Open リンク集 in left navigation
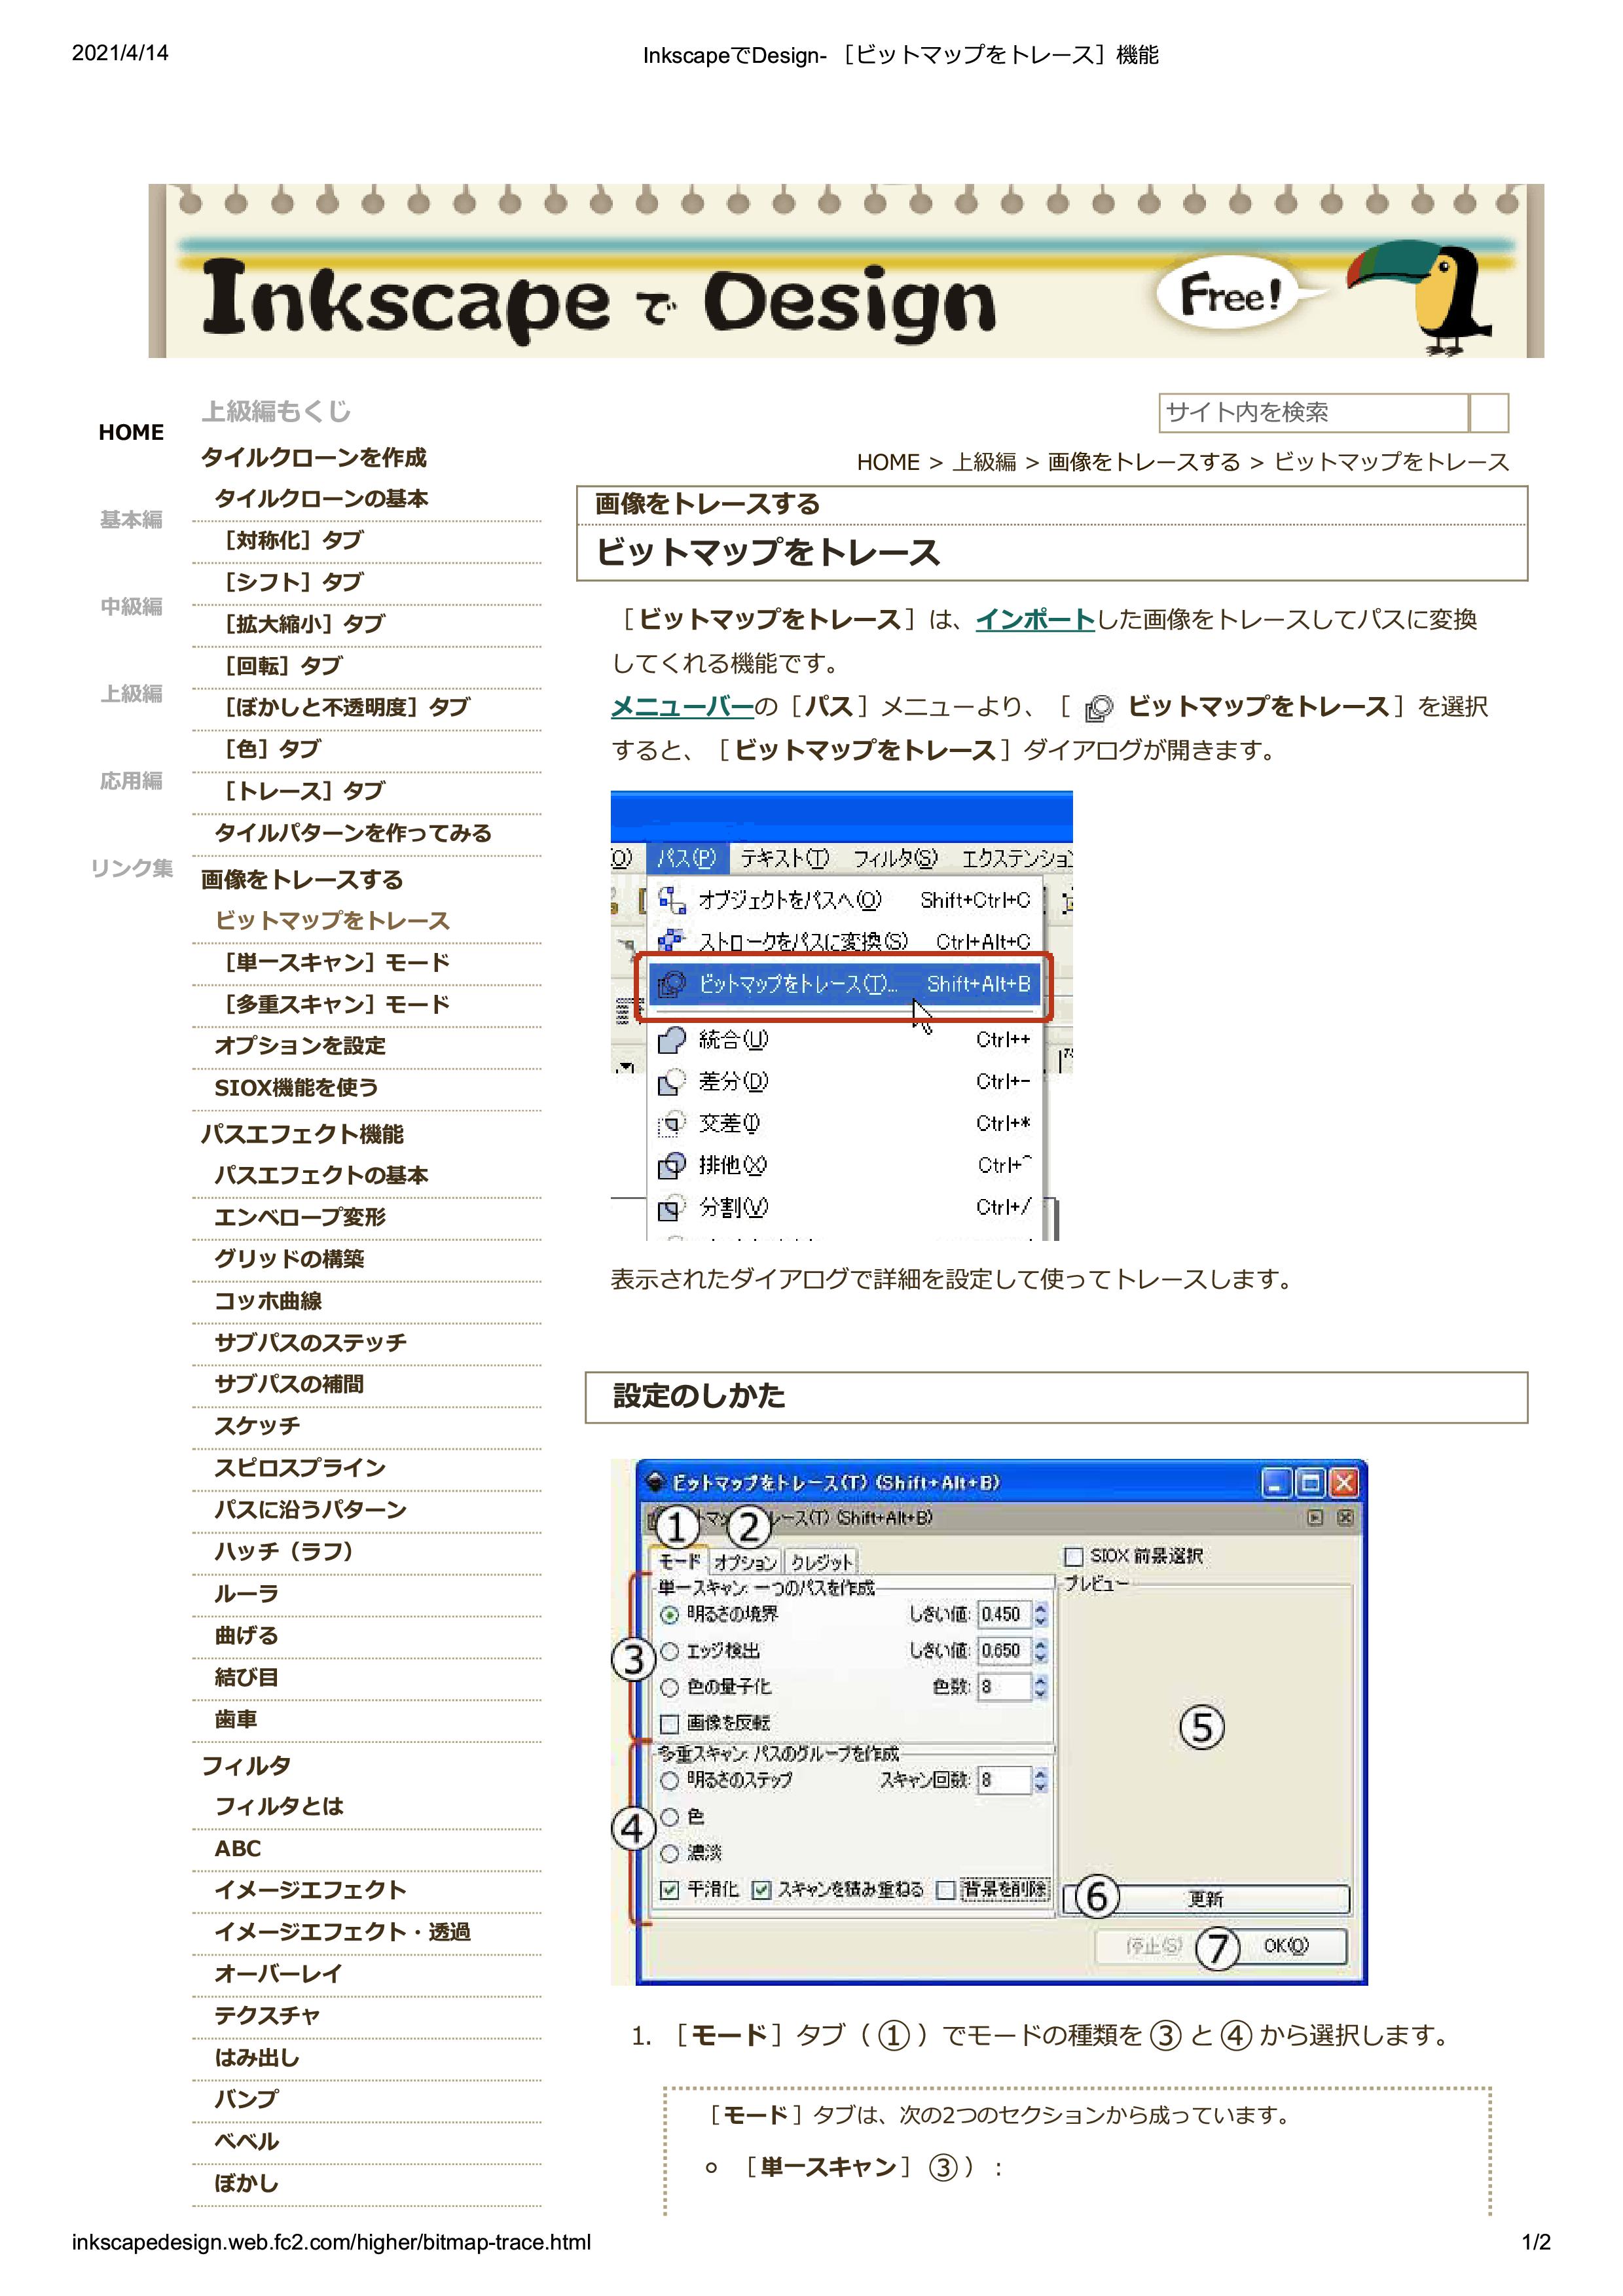The height and width of the screenshot is (2296, 1623). point(131,868)
